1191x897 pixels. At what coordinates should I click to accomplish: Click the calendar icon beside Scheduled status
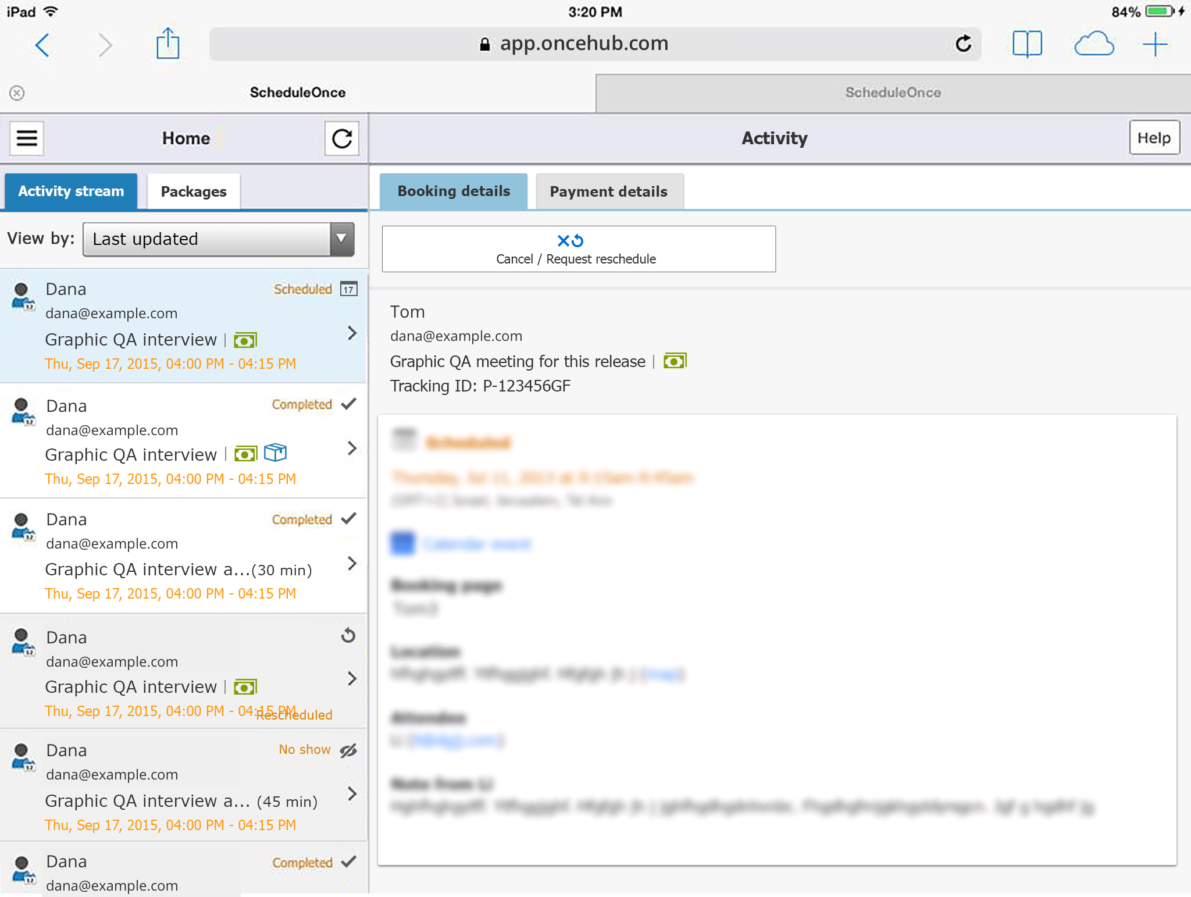(x=348, y=289)
